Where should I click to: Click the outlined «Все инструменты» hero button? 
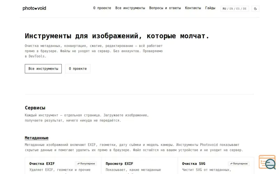tap(43, 69)
